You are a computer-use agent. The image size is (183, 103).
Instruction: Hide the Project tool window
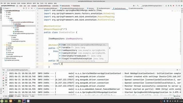pos(34,8)
